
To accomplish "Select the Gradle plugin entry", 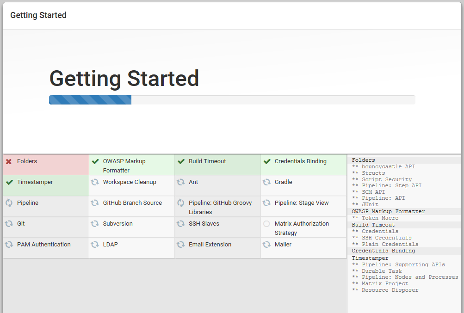I will [282, 182].
